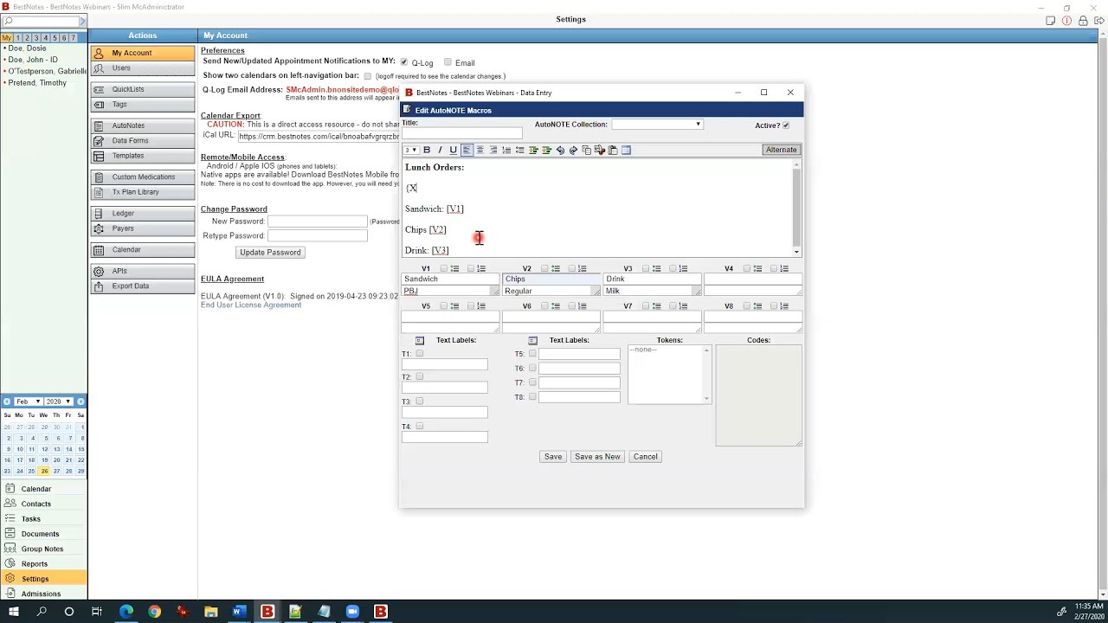Check the T5 text label checkbox
This screenshot has width=1108, height=623.
click(532, 353)
